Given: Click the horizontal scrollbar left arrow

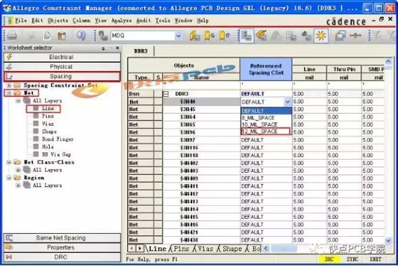Looking at the screenshot, I should 266,248.
